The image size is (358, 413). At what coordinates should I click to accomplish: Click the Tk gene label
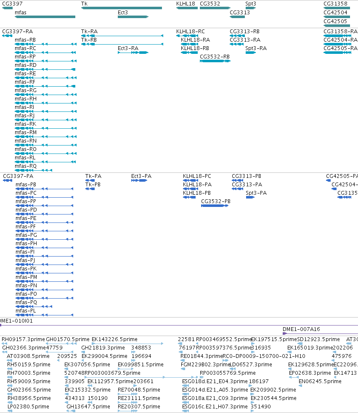tap(84, 4)
